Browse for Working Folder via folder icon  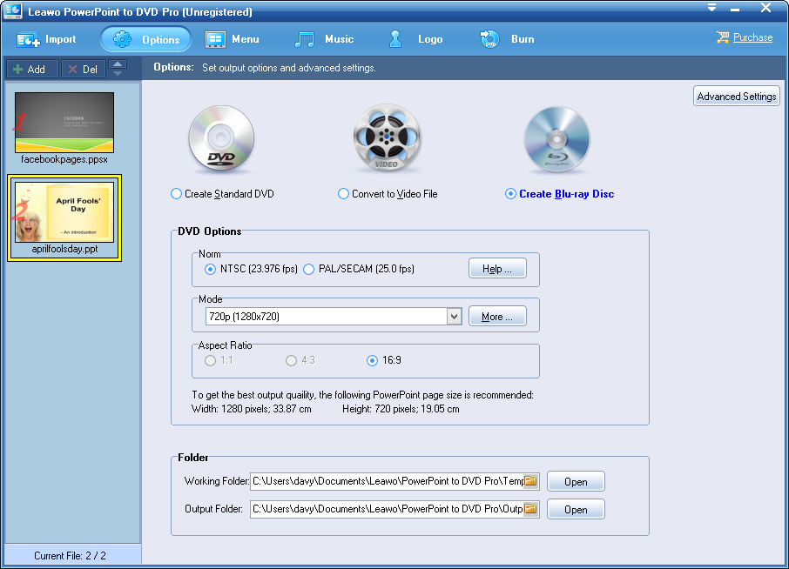pos(530,481)
